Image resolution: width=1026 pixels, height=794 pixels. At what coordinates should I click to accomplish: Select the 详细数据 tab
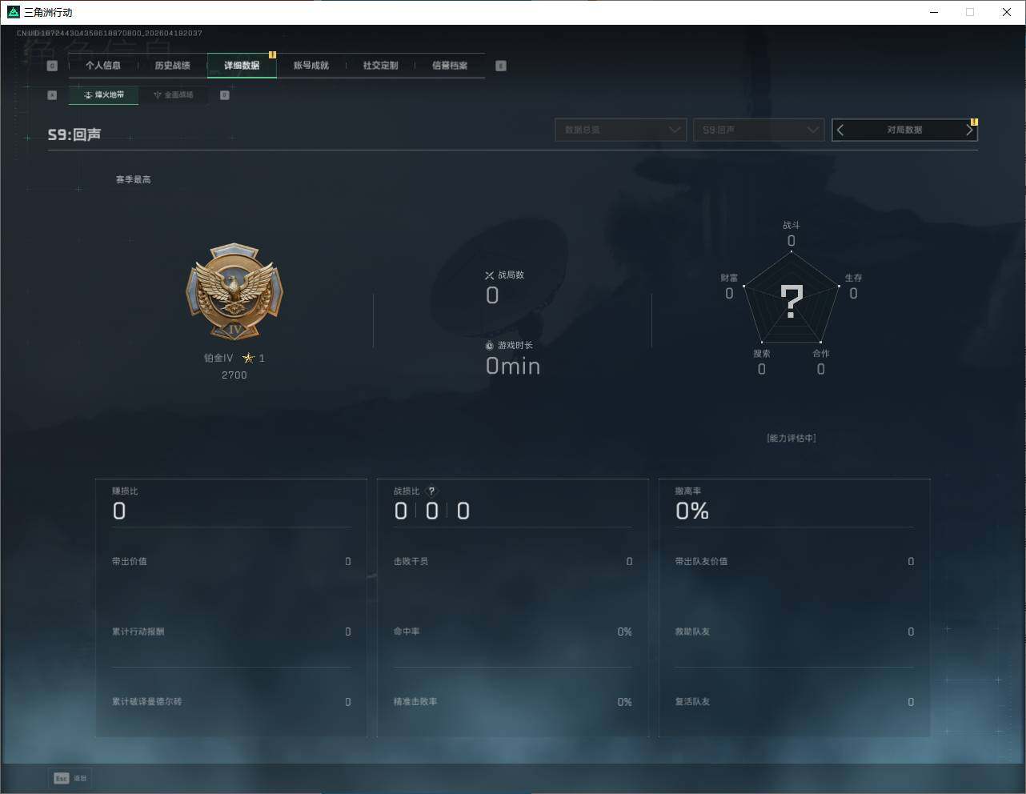242,66
